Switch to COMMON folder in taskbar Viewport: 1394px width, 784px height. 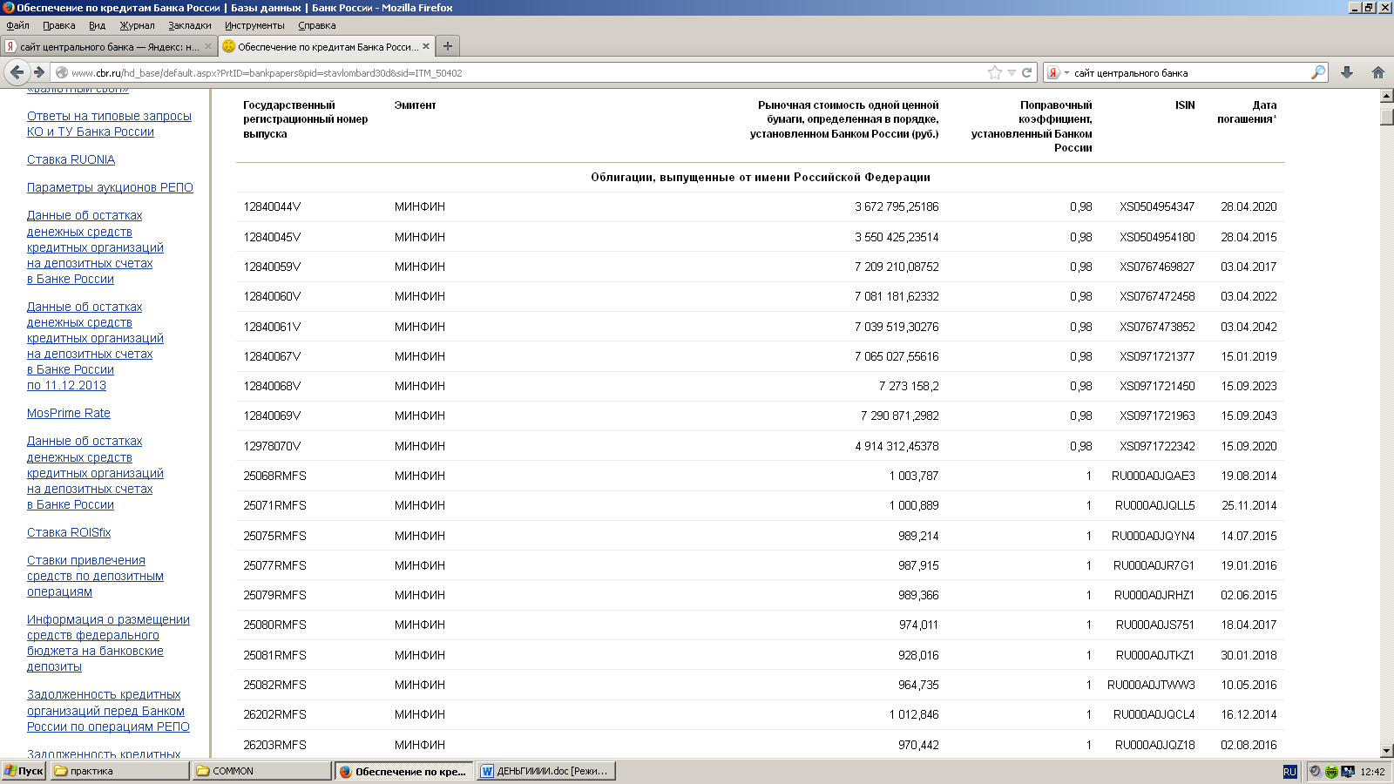[262, 771]
